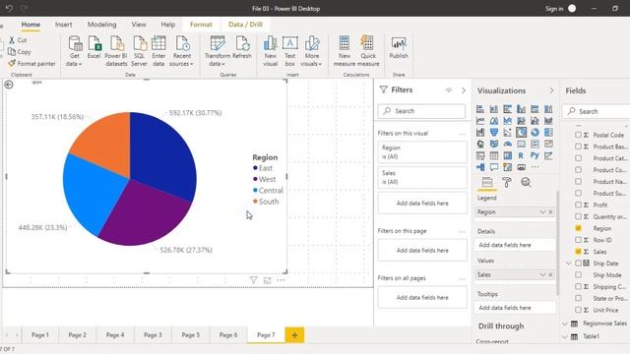Click Refresh in Queries group
This screenshot has width=630, height=354.
242,47
